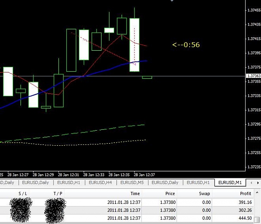The image size is (261, 224).
Task: Click the 1.37455 level on the price scale
Action: click(x=254, y=10)
